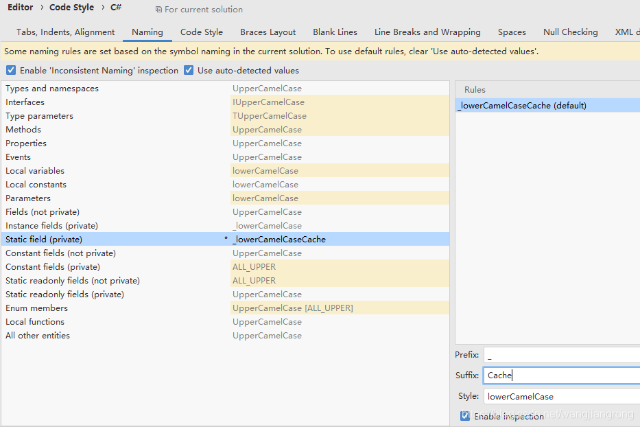
Task: Select the 'Instance fields (private)' row
Action: click(x=225, y=226)
